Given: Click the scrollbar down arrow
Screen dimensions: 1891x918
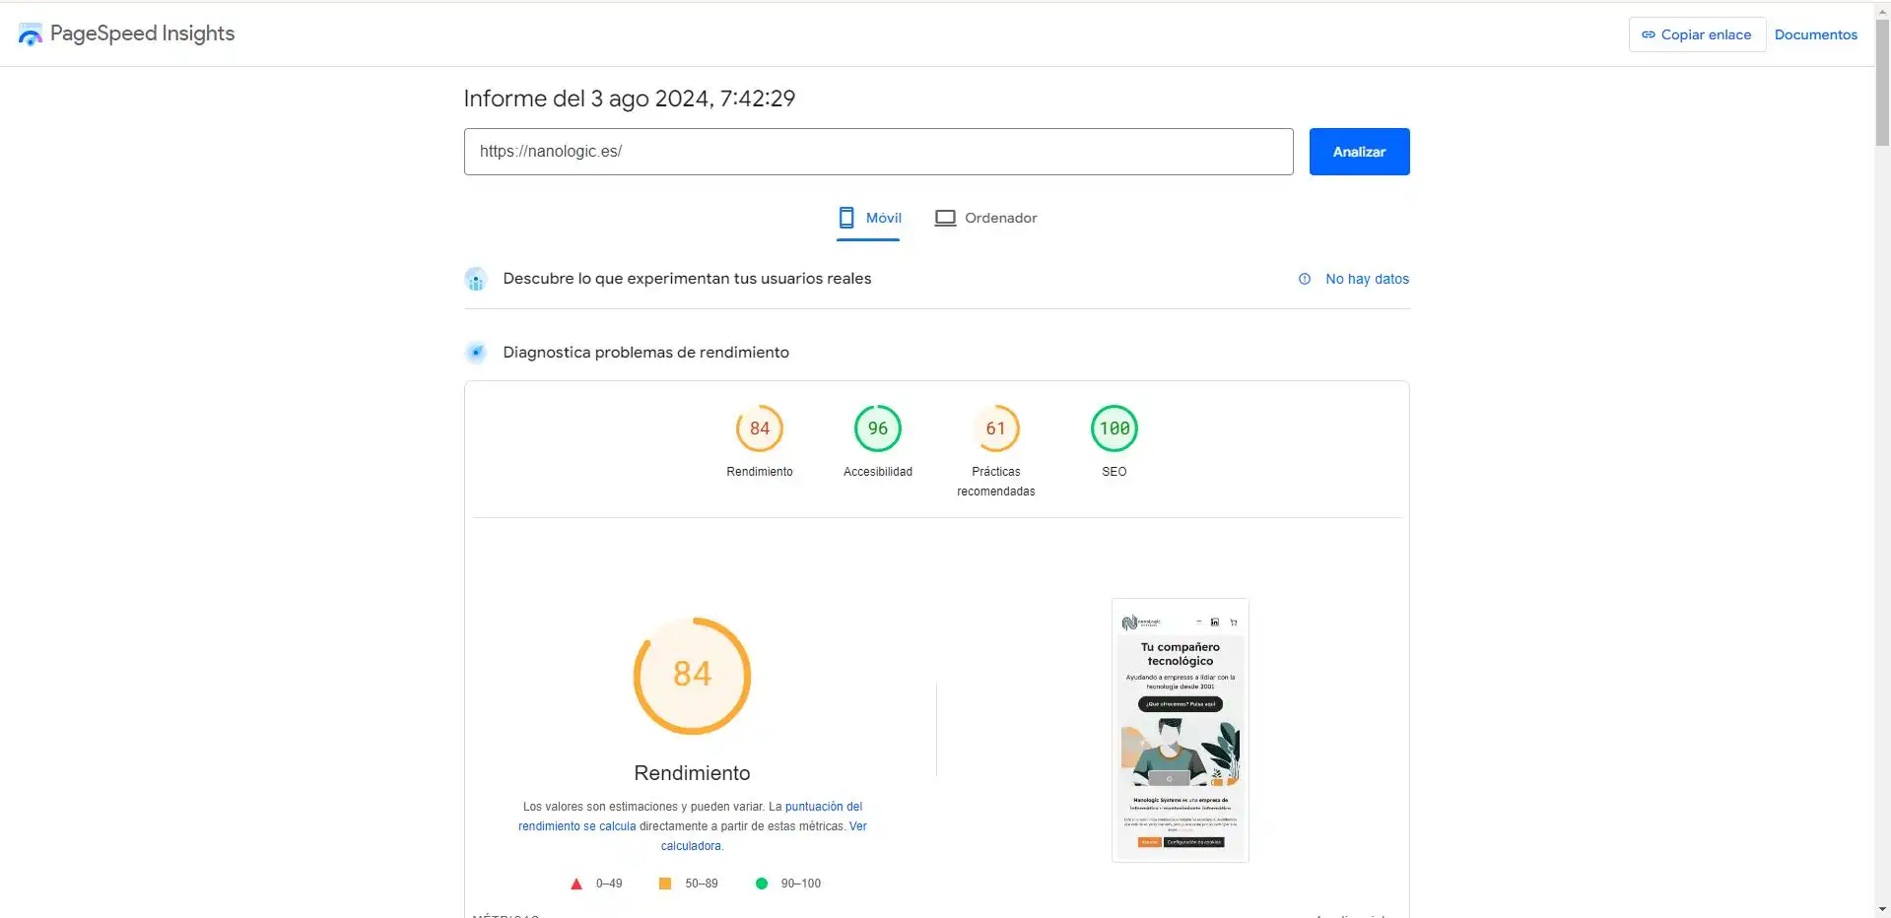Looking at the screenshot, I should click(x=1882, y=909).
